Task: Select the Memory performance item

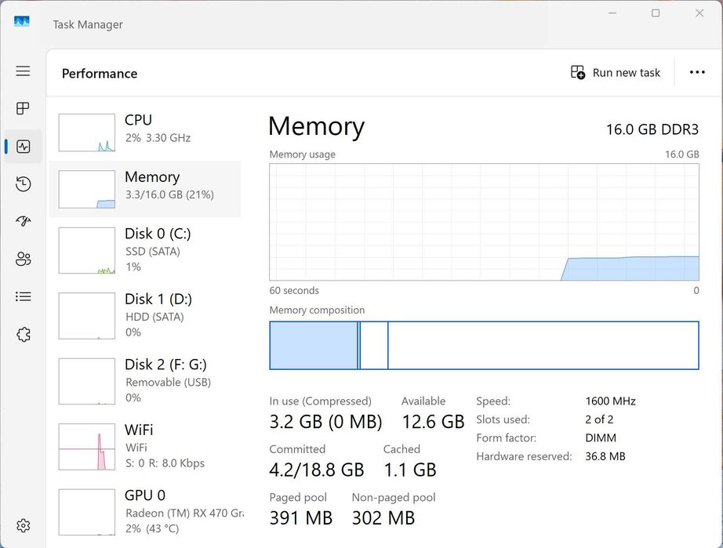Action: click(x=145, y=189)
